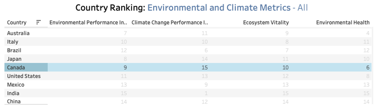Click Canada's Ecosystem Vitality value of 10

tap(286, 68)
